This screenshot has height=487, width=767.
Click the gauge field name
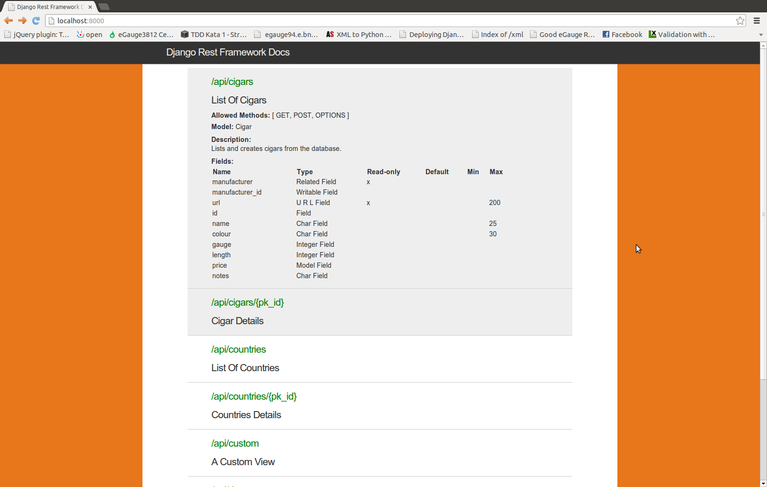pyautogui.click(x=222, y=244)
